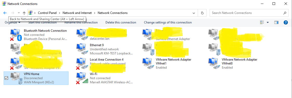
Task: Expand the address bar history dropdown
Action: [x=194, y=13]
